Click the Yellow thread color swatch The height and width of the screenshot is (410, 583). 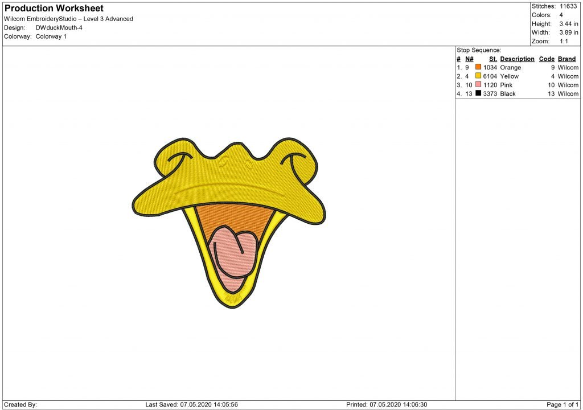(478, 76)
